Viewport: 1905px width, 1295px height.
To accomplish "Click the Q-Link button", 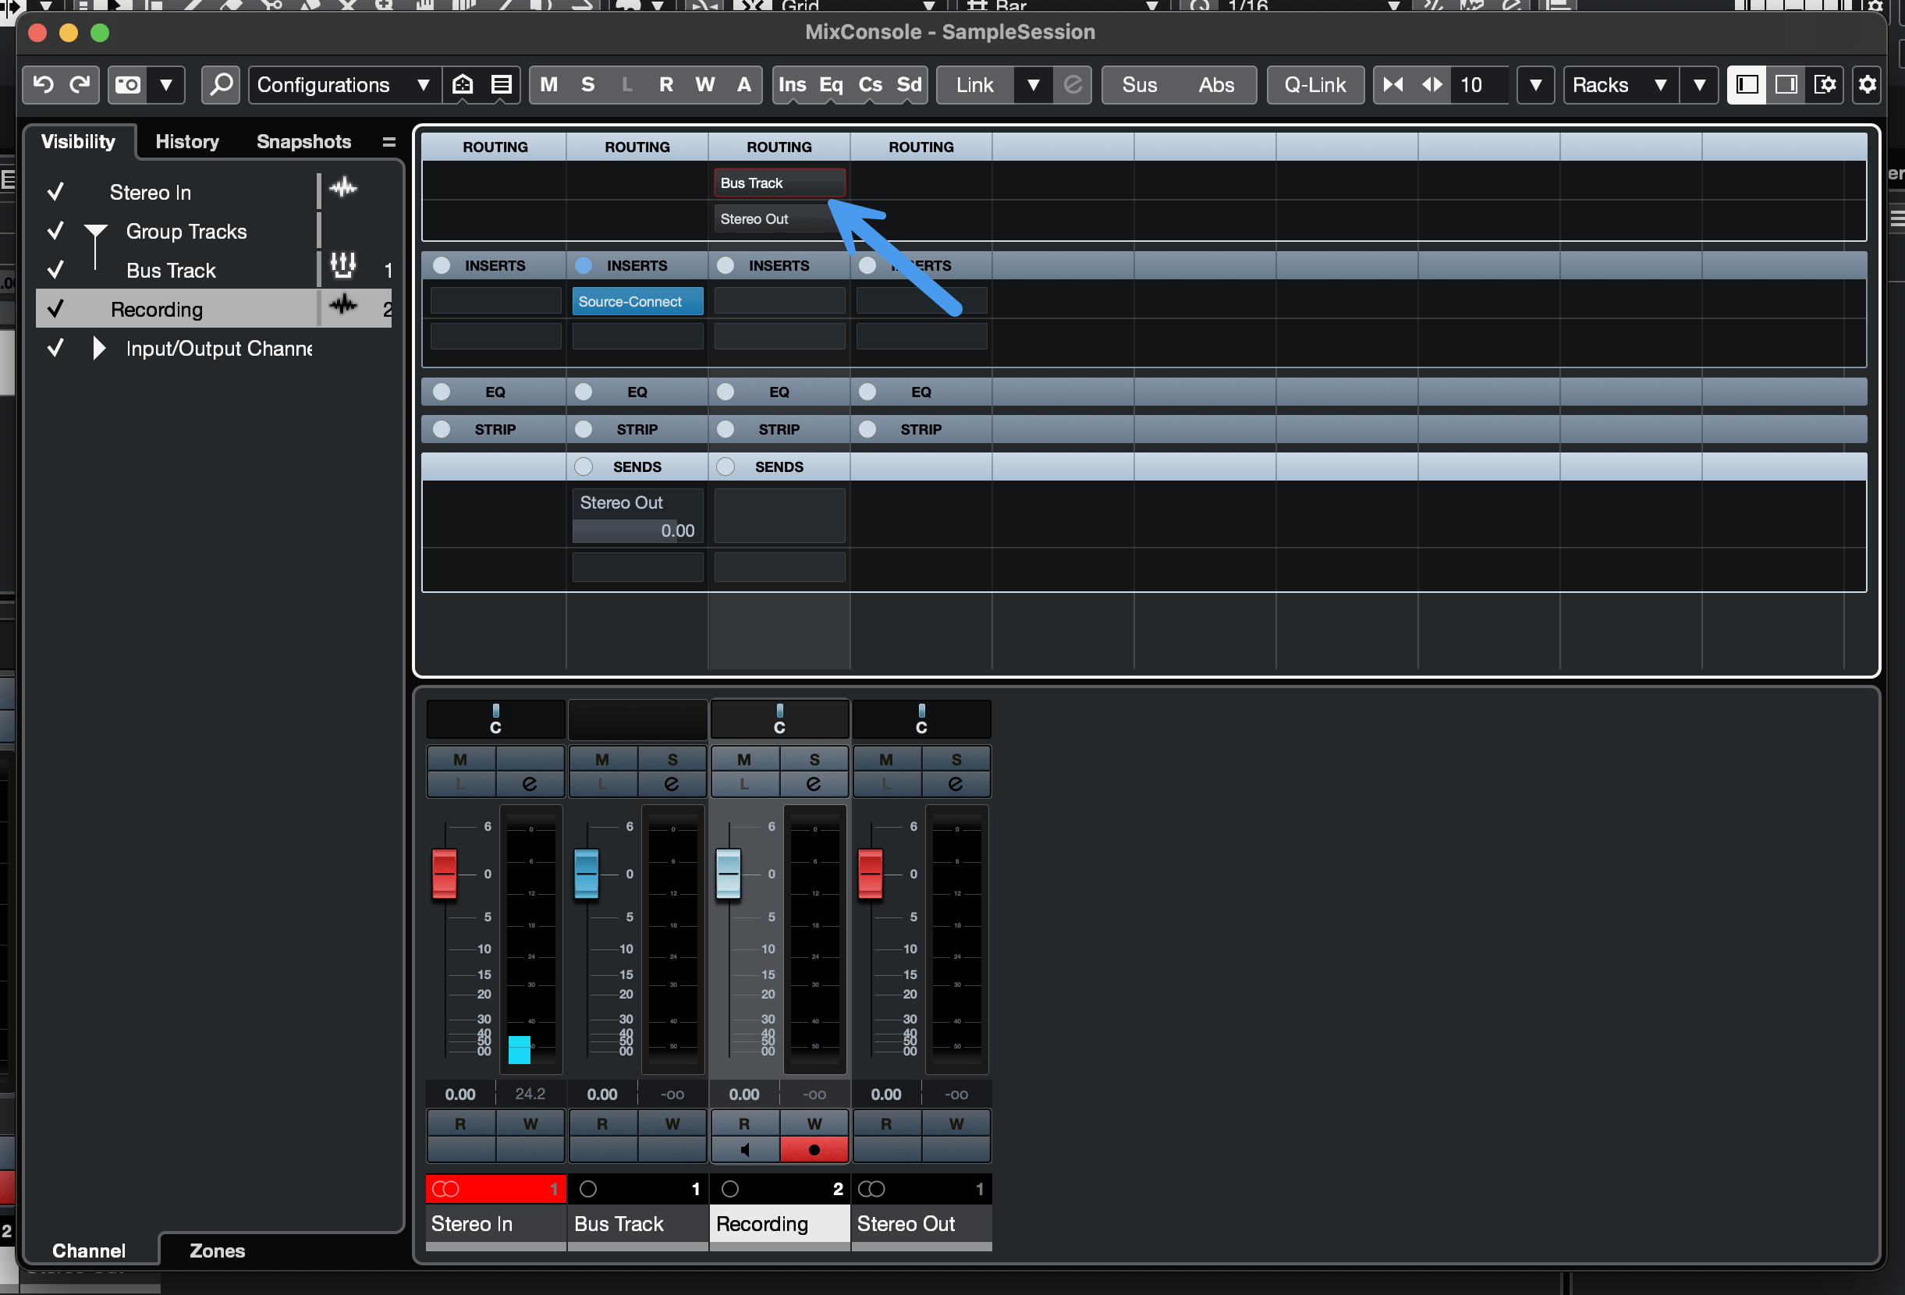I will coord(1314,84).
